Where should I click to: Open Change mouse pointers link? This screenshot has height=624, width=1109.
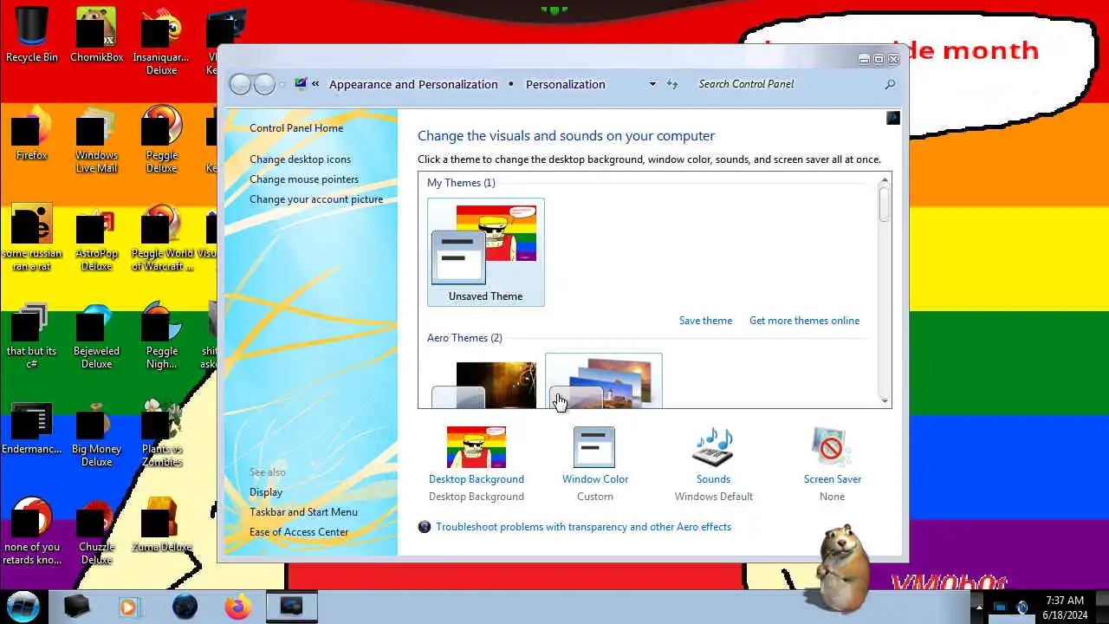pyautogui.click(x=304, y=179)
